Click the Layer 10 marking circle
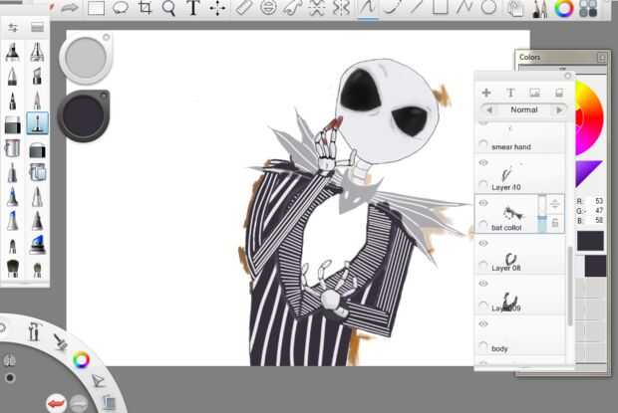 [483, 185]
